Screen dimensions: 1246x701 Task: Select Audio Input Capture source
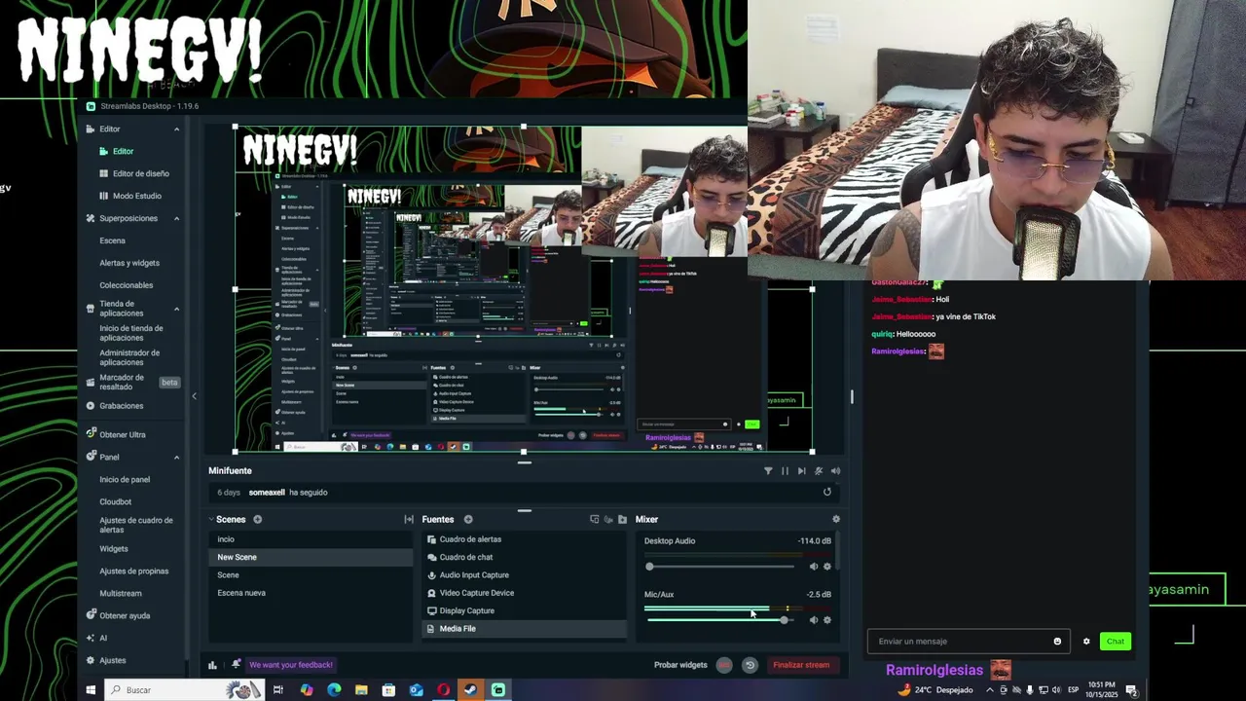click(x=524, y=574)
